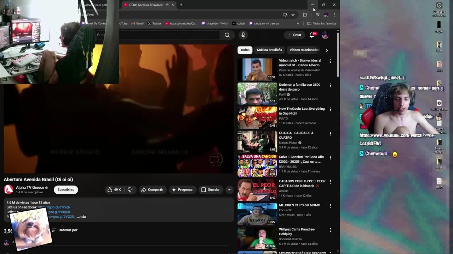
Task: Select the Música brasileña filter chip
Action: (x=270, y=50)
